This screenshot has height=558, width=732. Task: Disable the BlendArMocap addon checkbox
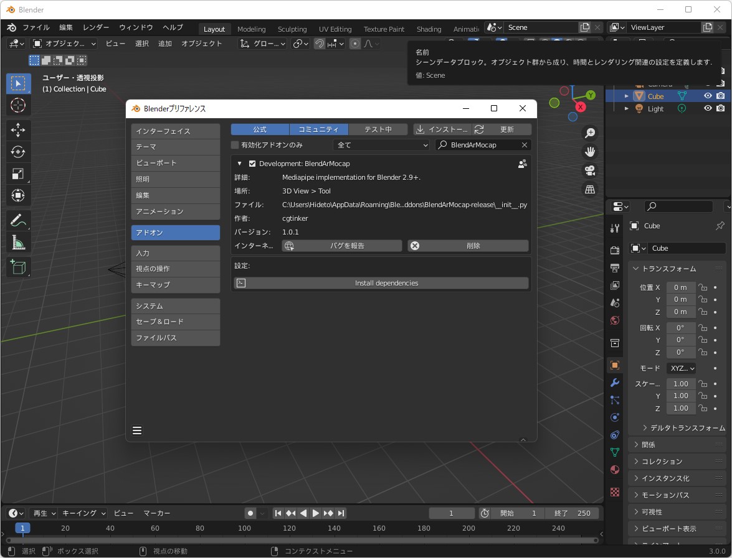tap(252, 163)
